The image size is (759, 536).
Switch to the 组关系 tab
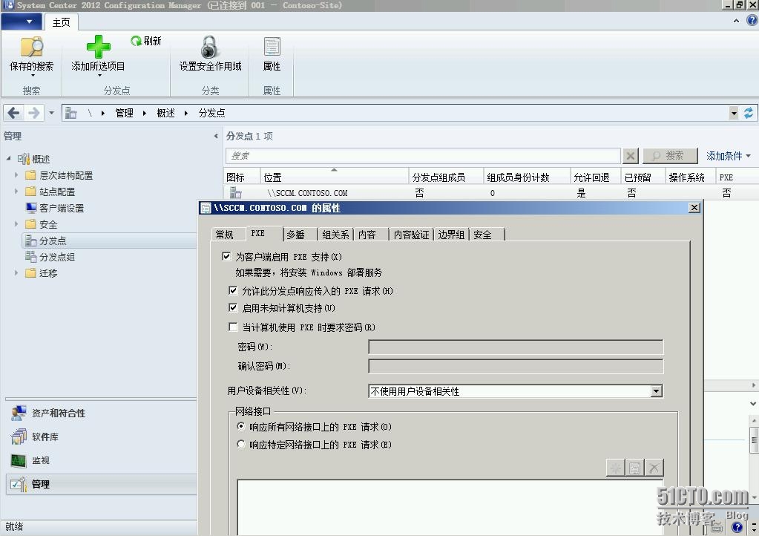click(x=335, y=235)
